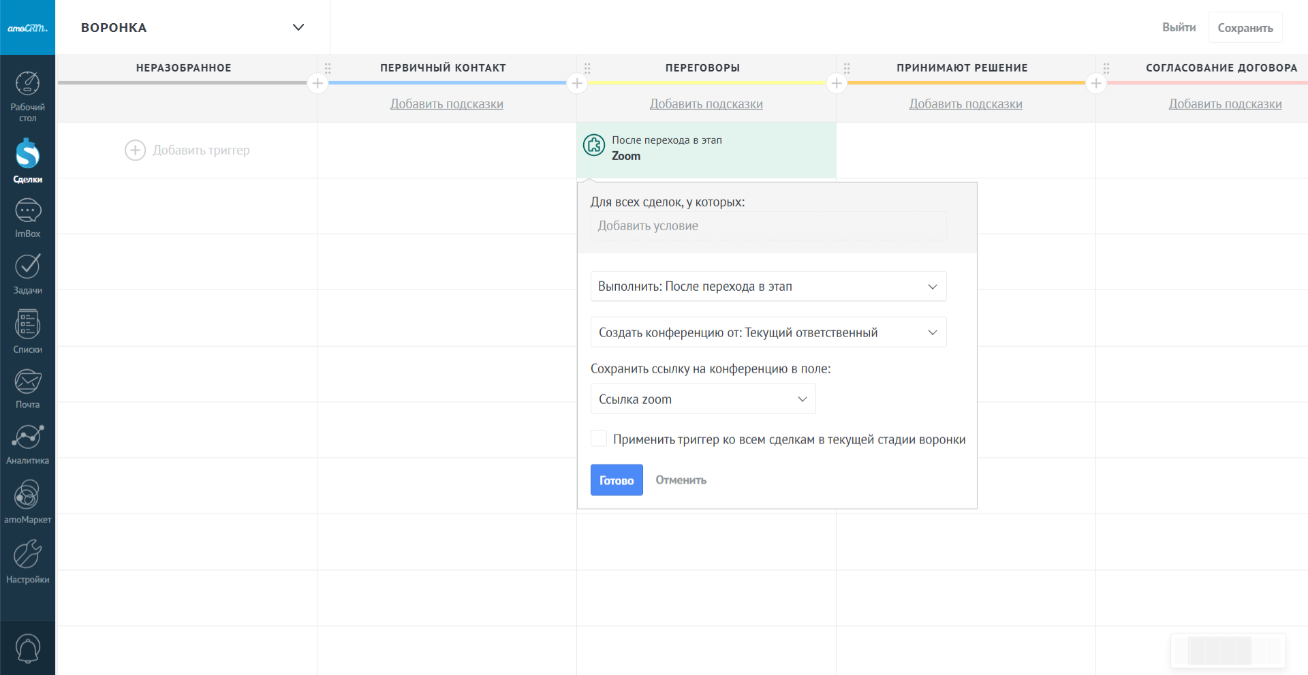Viewport: 1308px width, 675px height.
Task: Open Аналитика analytics icon
Action: click(x=27, y=437)
